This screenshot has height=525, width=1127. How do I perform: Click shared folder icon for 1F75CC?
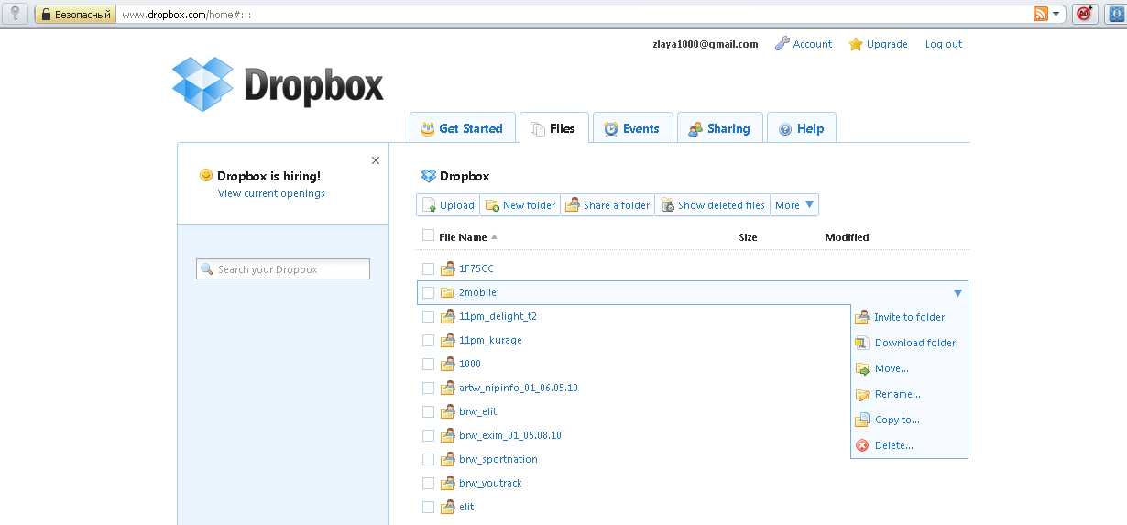click(448, 268)
